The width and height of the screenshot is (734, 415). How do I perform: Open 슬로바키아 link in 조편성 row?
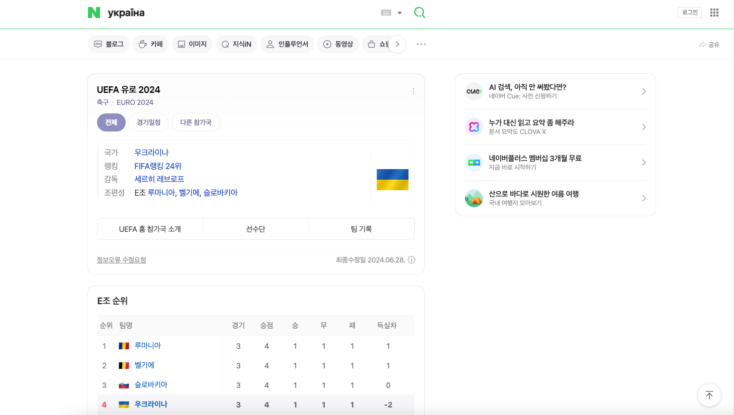point(220,193)
